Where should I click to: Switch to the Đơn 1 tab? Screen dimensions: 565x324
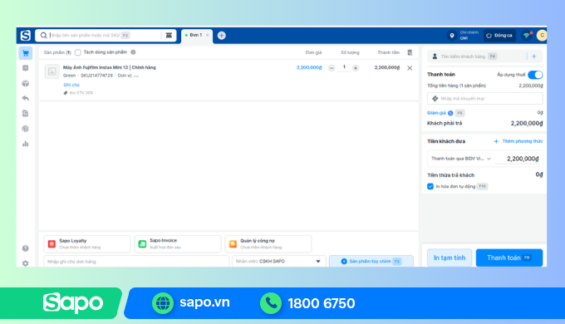tap(196, 36)
